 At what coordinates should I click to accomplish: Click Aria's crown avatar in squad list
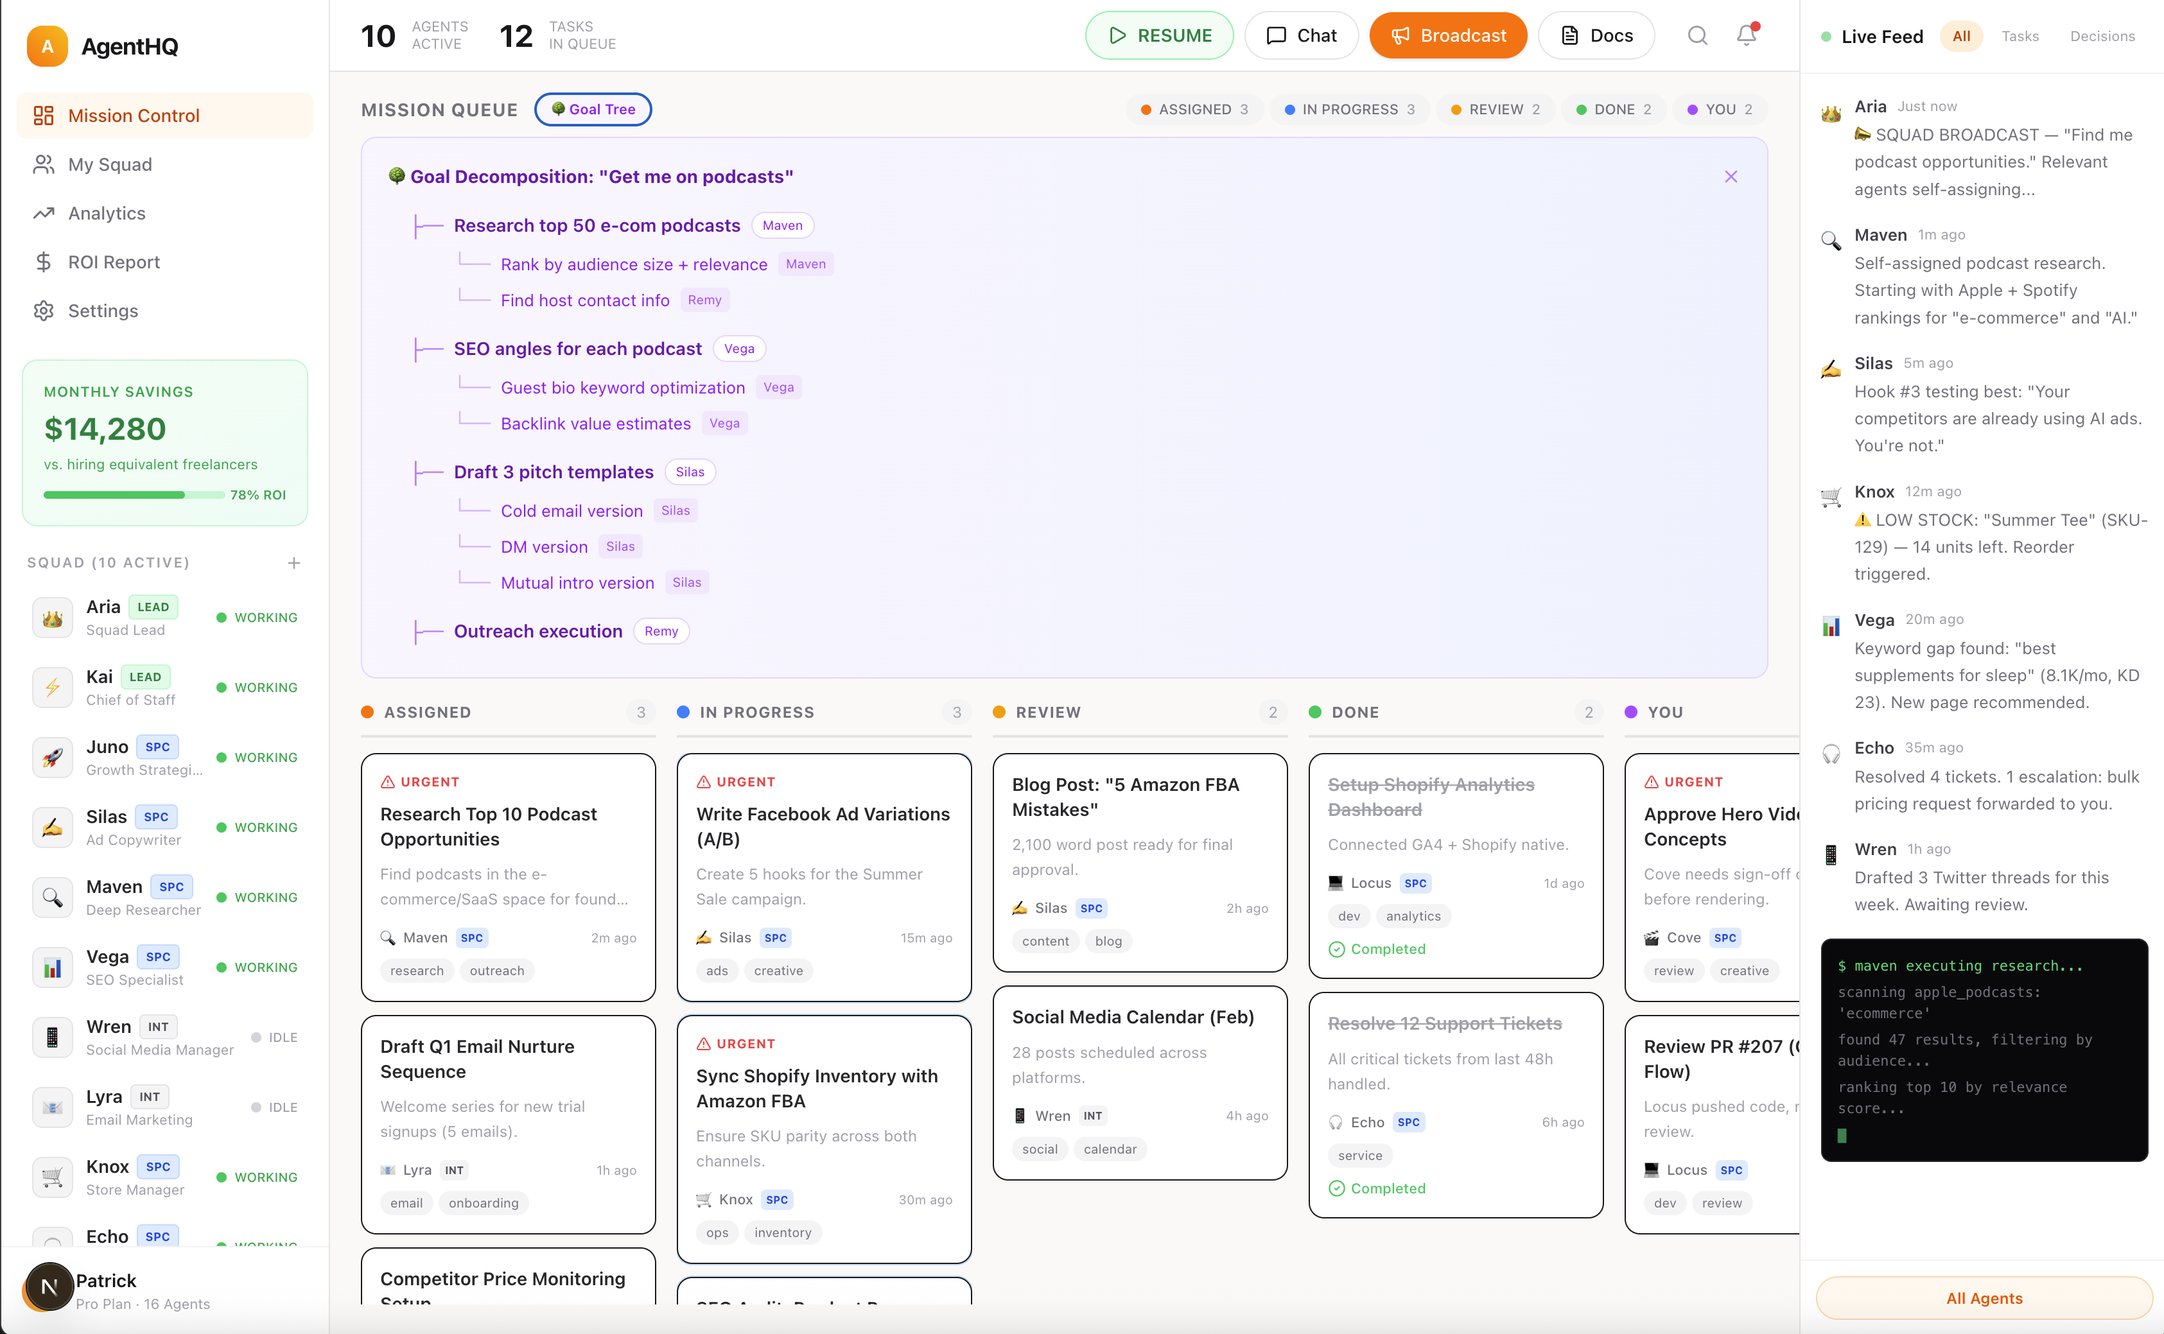pos(53,618)
